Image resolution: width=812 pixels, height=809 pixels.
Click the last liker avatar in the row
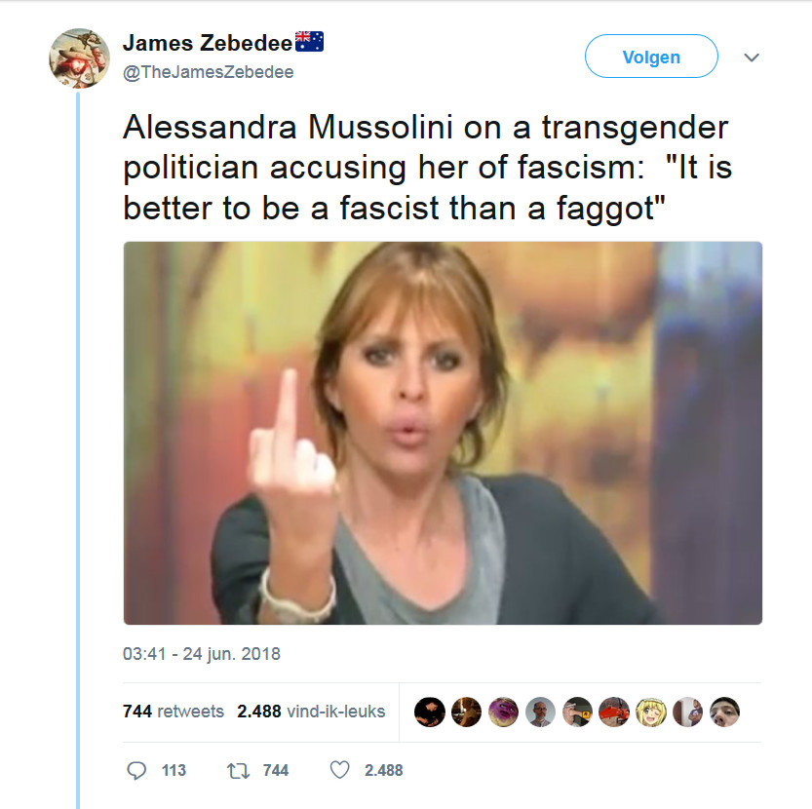(724, 712)
